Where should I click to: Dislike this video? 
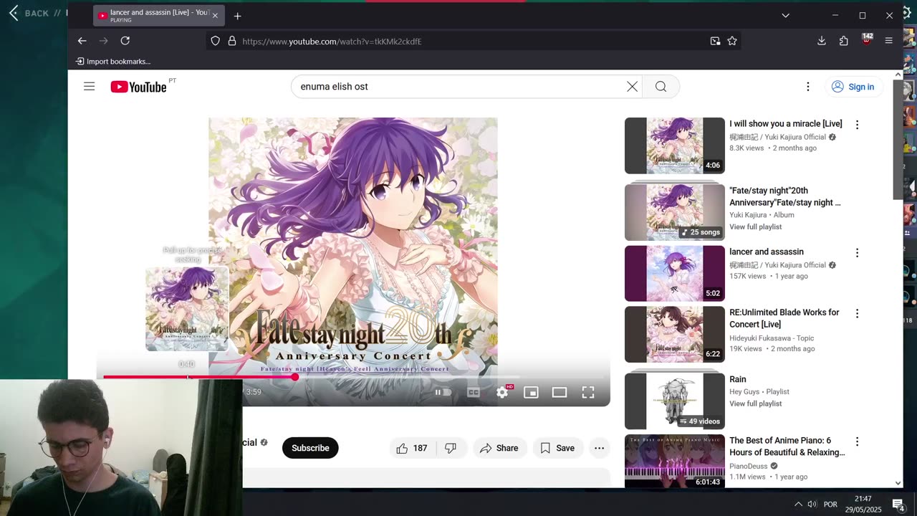click(451, 448)
